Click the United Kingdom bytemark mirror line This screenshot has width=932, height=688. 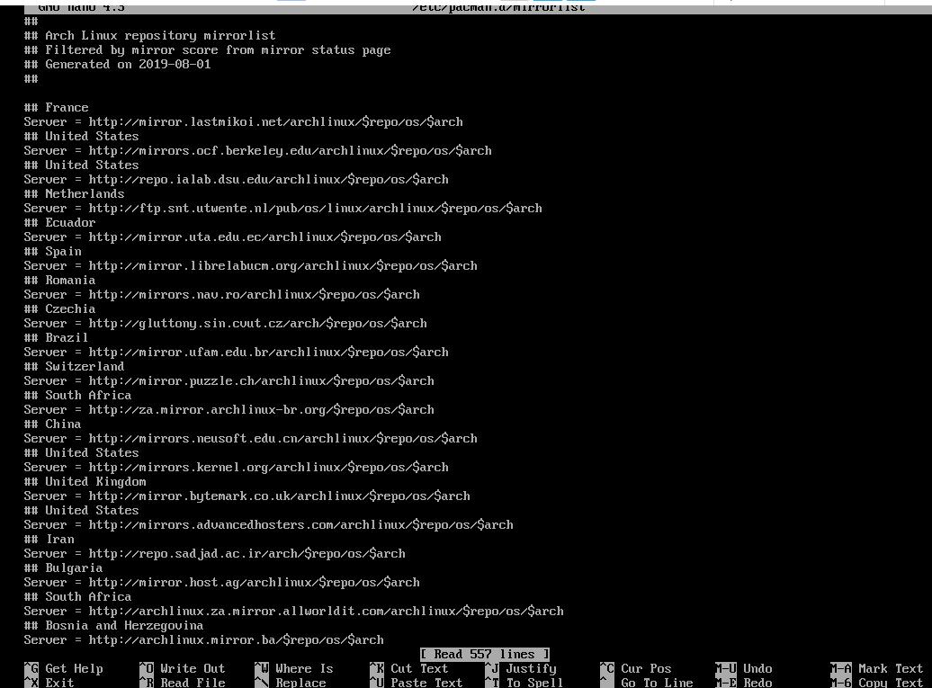click(246, 496)
